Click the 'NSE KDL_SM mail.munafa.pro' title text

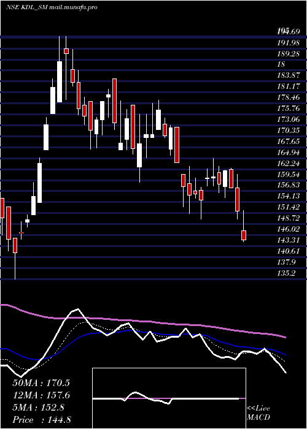tap(52, 7)
